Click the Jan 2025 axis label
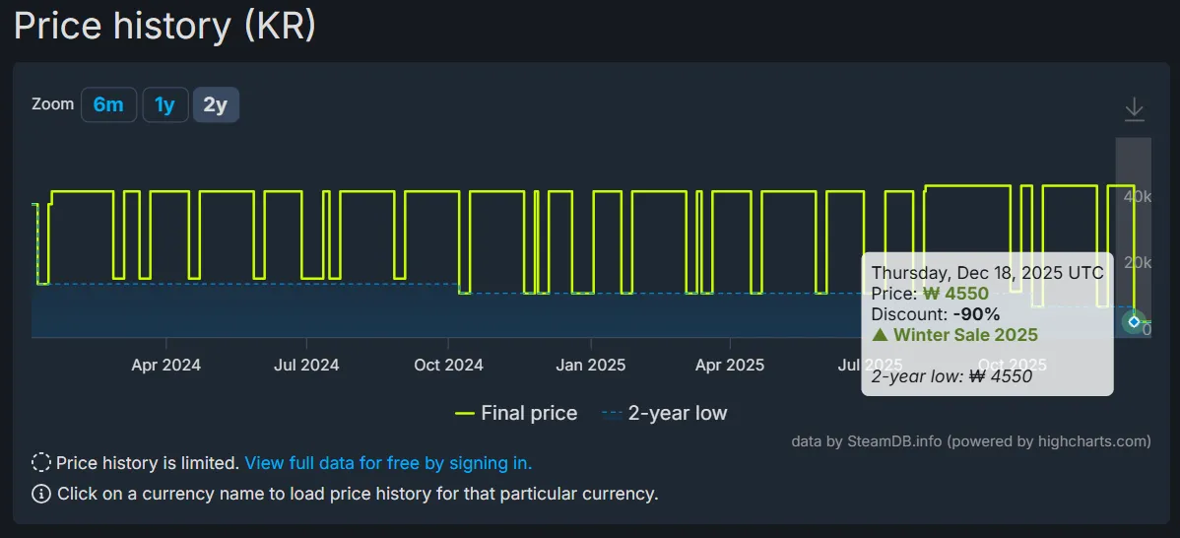This screenshot has height=538, width=1180. (x=590, y=366)
